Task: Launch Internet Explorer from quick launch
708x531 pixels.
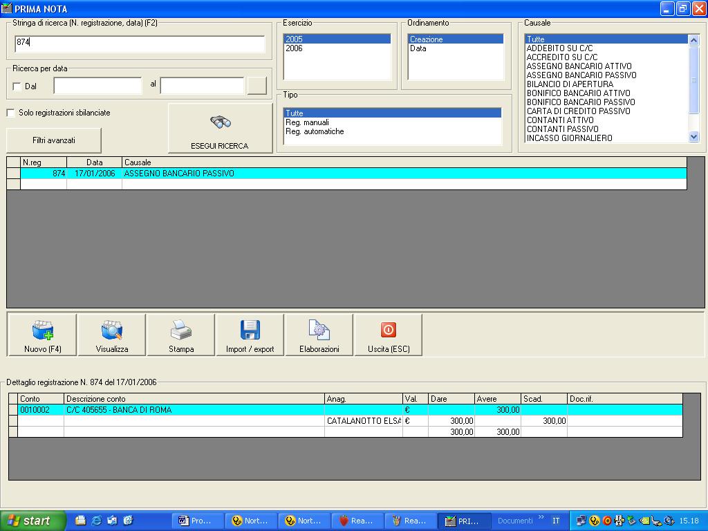Action: tap(97, 521)
